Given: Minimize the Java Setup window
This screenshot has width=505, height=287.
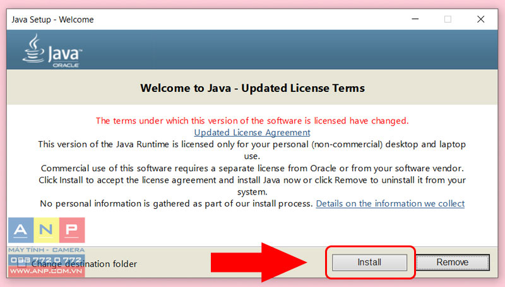Looking at the screenshot, I should (x=415, y=20).
